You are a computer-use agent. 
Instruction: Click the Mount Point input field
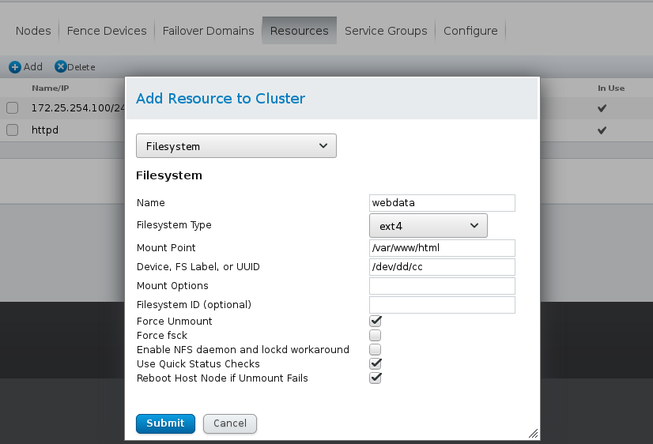pyautogui.click(x=442, y=248)
